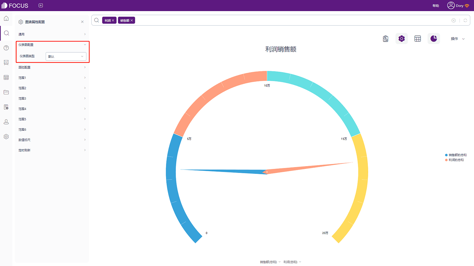Viewport: 474px width, 266px height.
Task: Click the 15万 gauge label
Action: click(x=344, y=139)
